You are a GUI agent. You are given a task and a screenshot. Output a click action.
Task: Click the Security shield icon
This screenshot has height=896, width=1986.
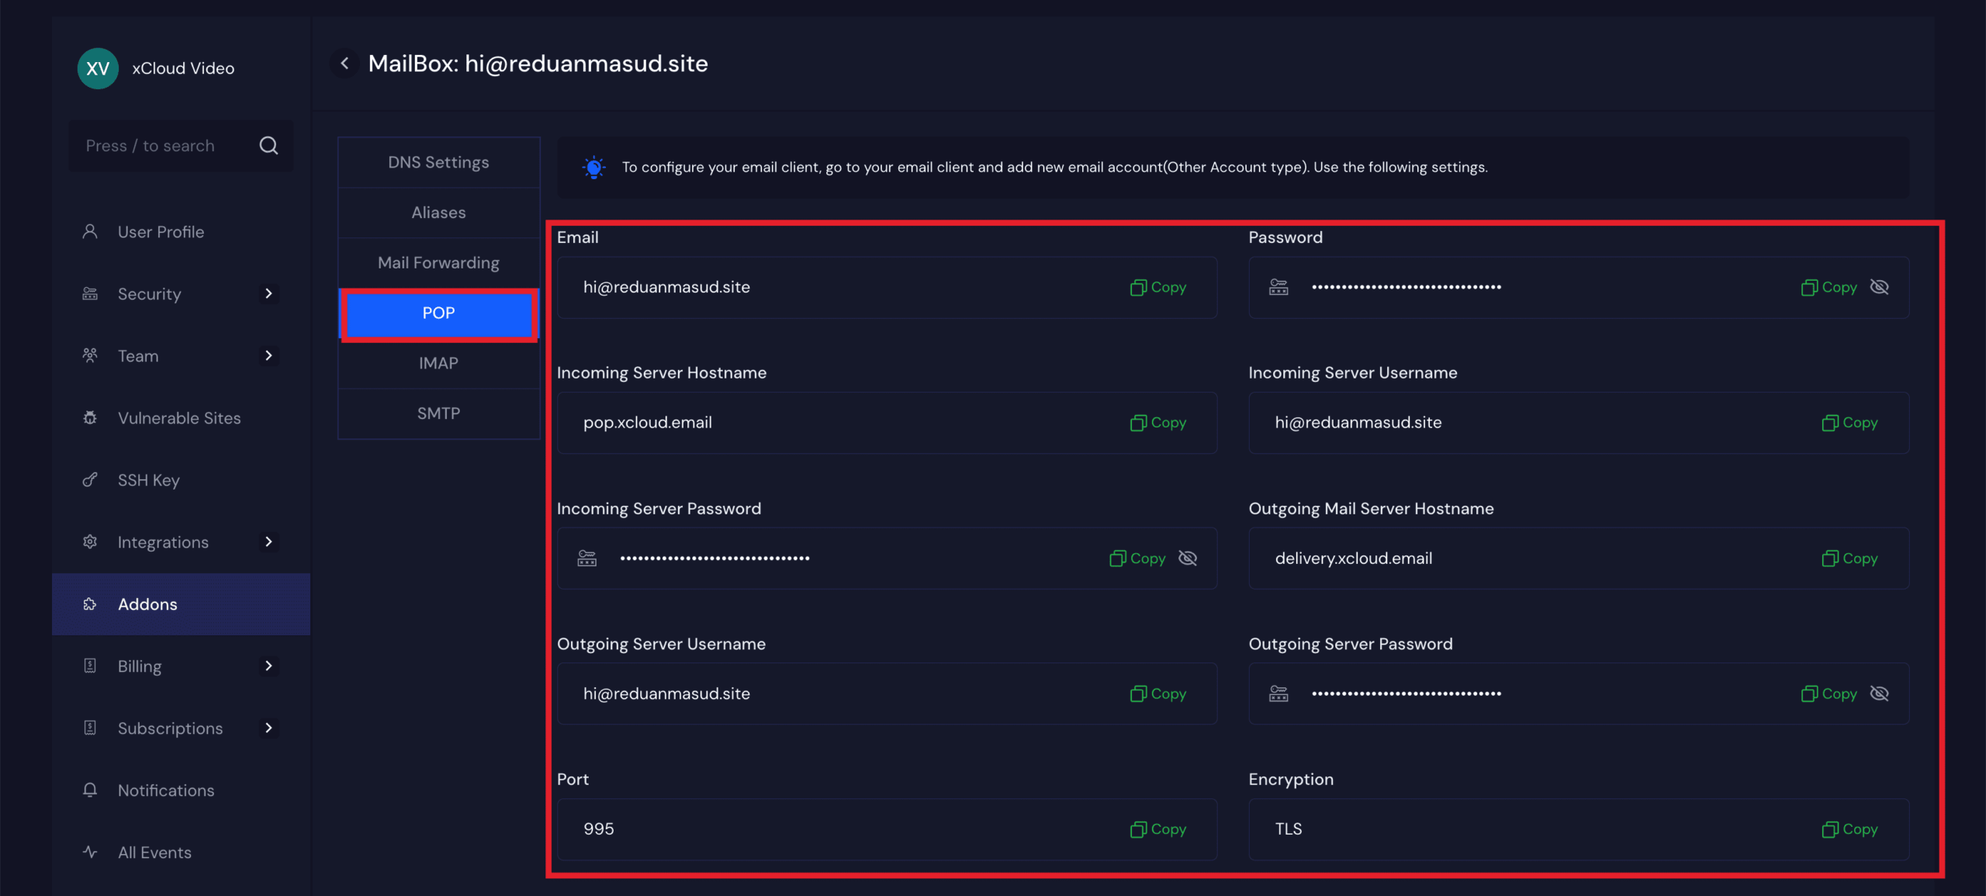point(89,294)
